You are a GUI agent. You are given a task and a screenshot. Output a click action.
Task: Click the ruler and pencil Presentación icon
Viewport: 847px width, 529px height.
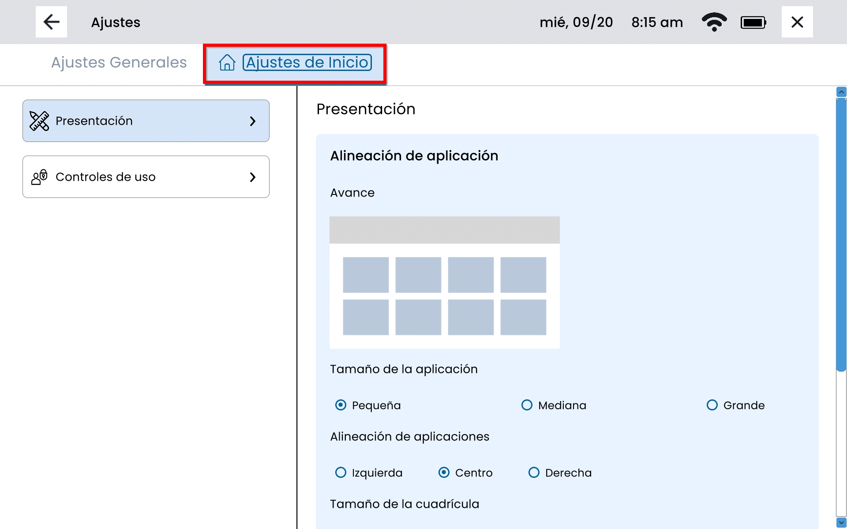(x=39, y=121)
